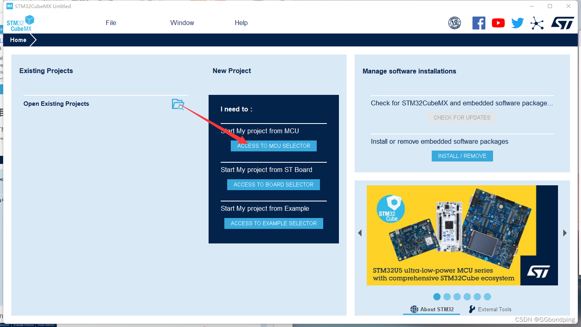The width and height of the screenshot is (581, 327).
Task: Show next banner with right arrow
Action: tap(565, 233)
